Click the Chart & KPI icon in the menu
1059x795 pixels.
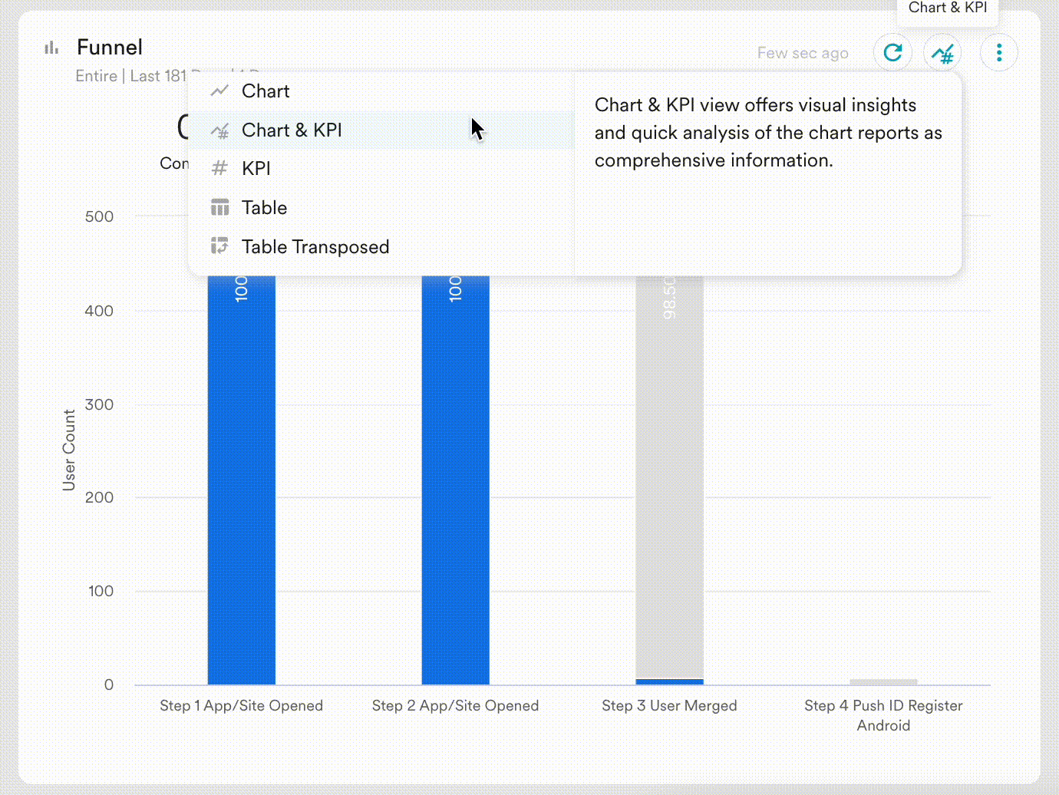tap(219, 130)
